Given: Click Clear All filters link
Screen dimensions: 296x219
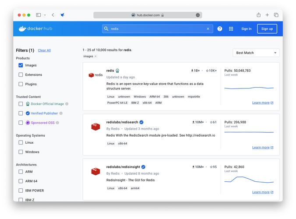Looking at the screenshot, I should 44,50.
